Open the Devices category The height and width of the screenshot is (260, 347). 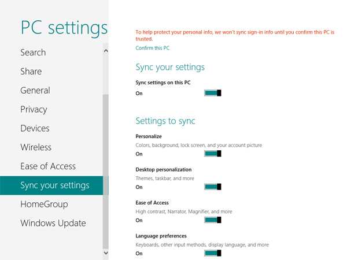51,128
